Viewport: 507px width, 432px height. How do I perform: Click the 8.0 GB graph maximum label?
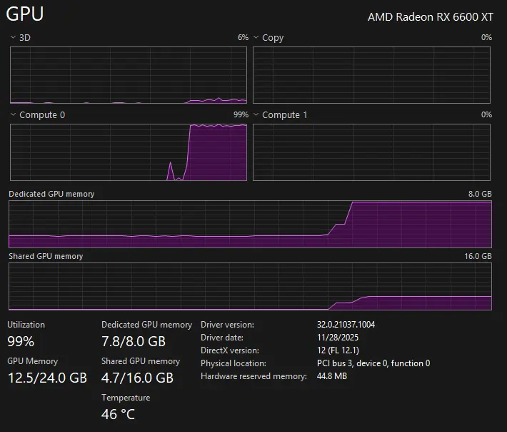tap(480, 194)
